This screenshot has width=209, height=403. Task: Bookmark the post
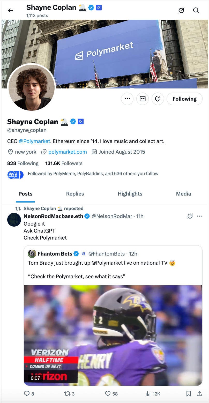coord(189,393)
